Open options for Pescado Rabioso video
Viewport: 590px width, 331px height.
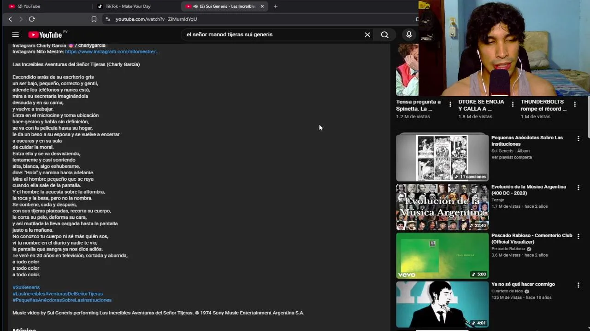(x=578, y=236)
